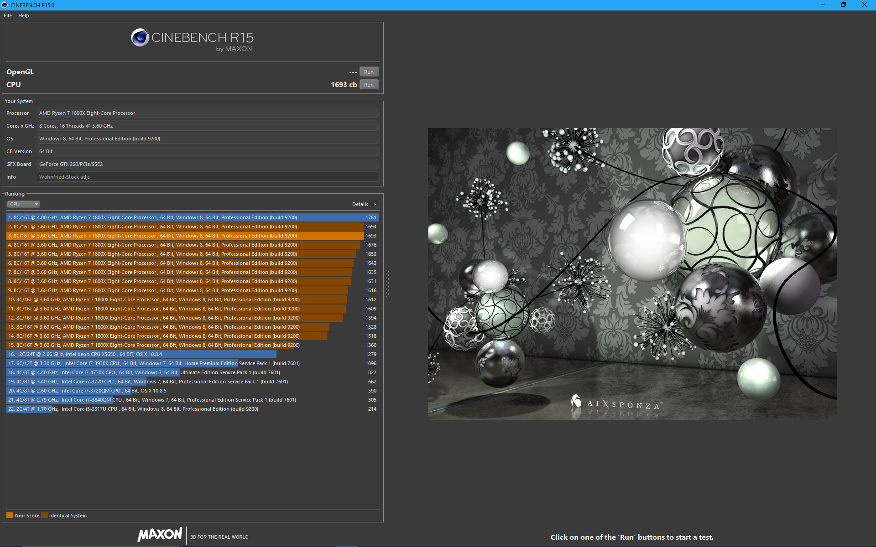Open the CPU ranking type dropdown

(x=24, y=204)
